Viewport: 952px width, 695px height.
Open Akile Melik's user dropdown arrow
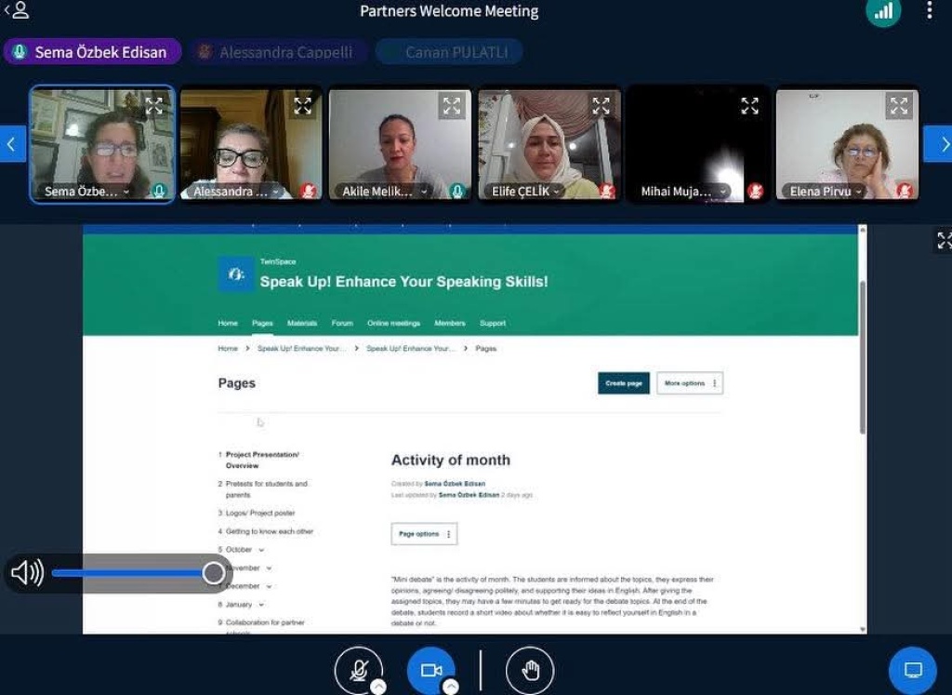424,192
